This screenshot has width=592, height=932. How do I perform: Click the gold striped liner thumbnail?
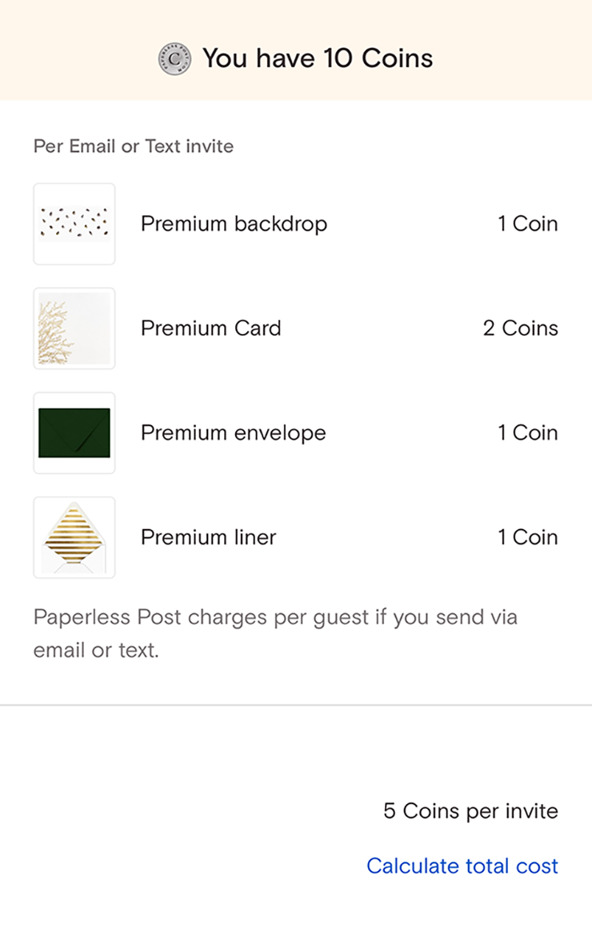74,538
